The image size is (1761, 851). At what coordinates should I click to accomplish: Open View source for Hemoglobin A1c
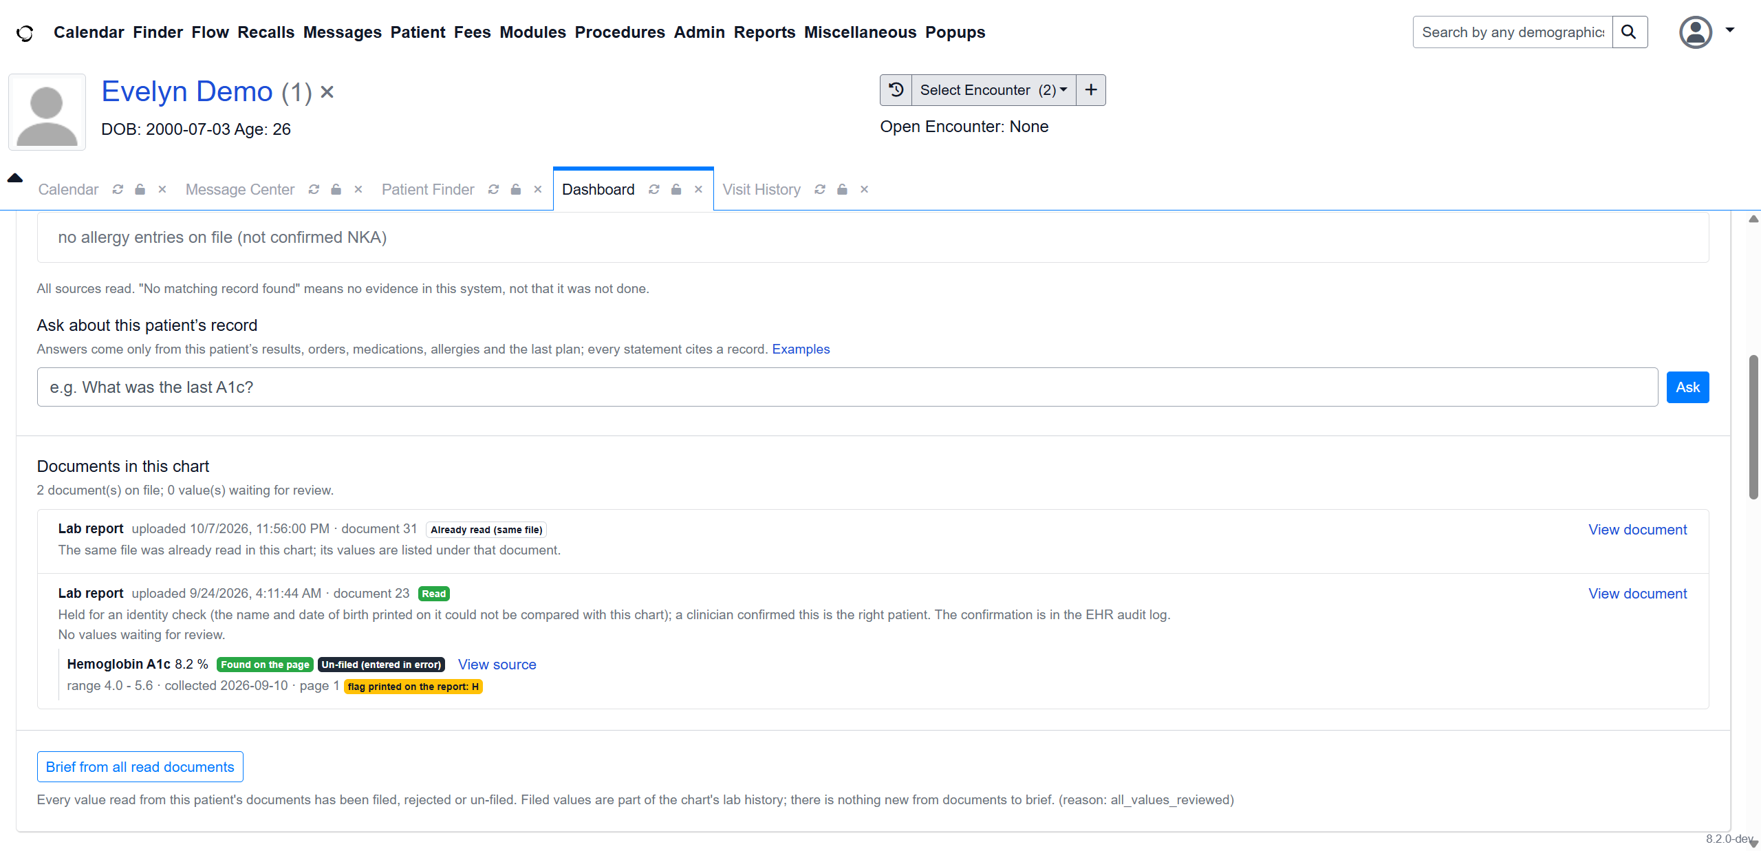pyautogui.click(x=497, y=665)
